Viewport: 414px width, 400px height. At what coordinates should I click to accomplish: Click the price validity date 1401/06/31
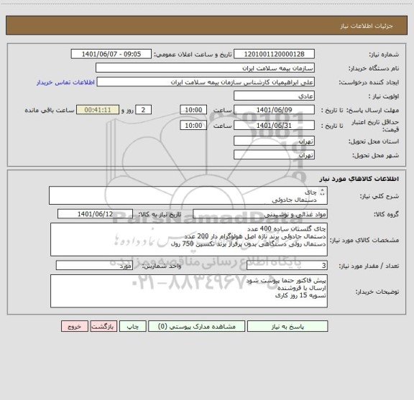tap(274, 126)
